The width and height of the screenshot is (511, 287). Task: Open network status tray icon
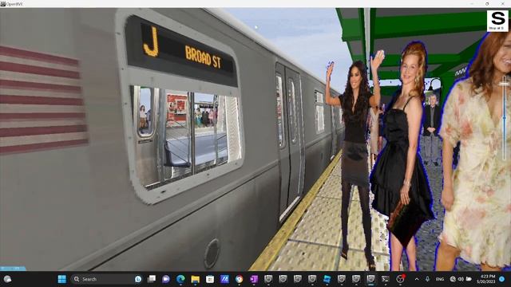tap(453, 279)
